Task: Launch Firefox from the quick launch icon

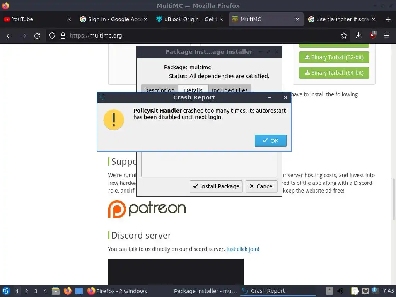Action: [67, 291]
